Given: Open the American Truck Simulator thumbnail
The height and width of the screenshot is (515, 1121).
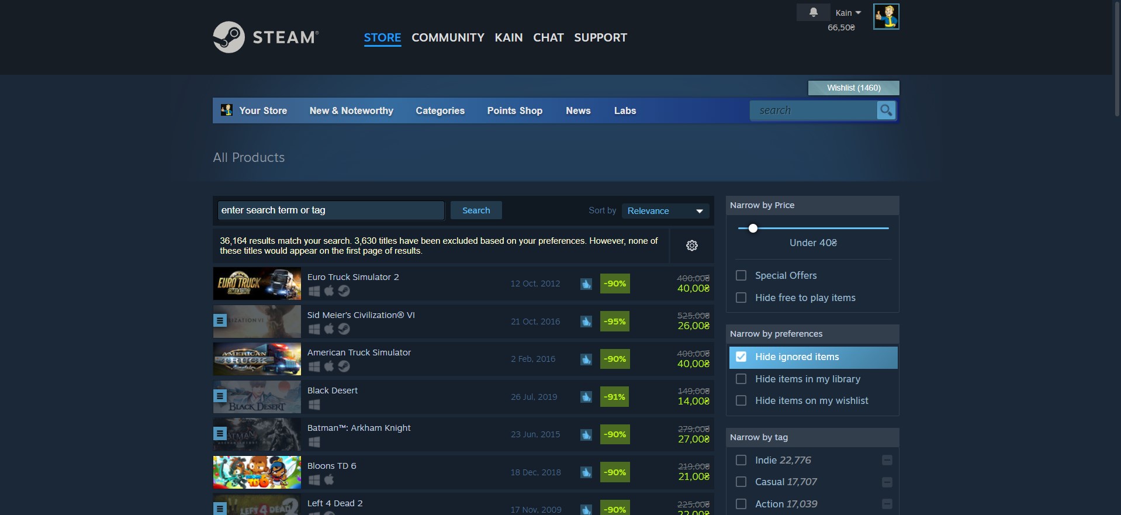Looking at the screenshot, I should tap(257, 359).
